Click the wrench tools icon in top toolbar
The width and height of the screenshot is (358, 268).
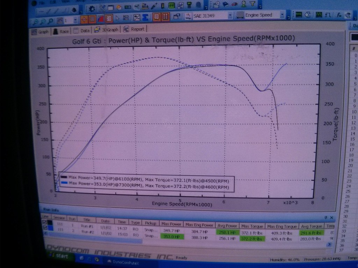[x=102, y=7]
